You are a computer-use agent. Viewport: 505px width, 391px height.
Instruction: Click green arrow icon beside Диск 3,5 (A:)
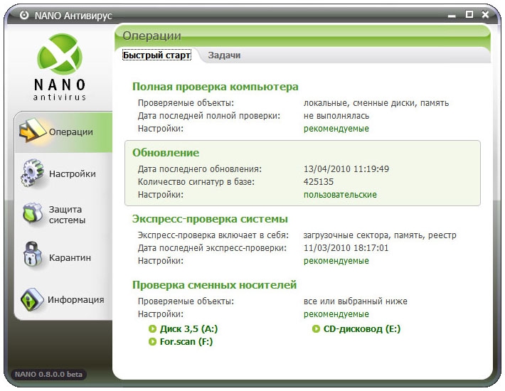(x=152, y=329)
